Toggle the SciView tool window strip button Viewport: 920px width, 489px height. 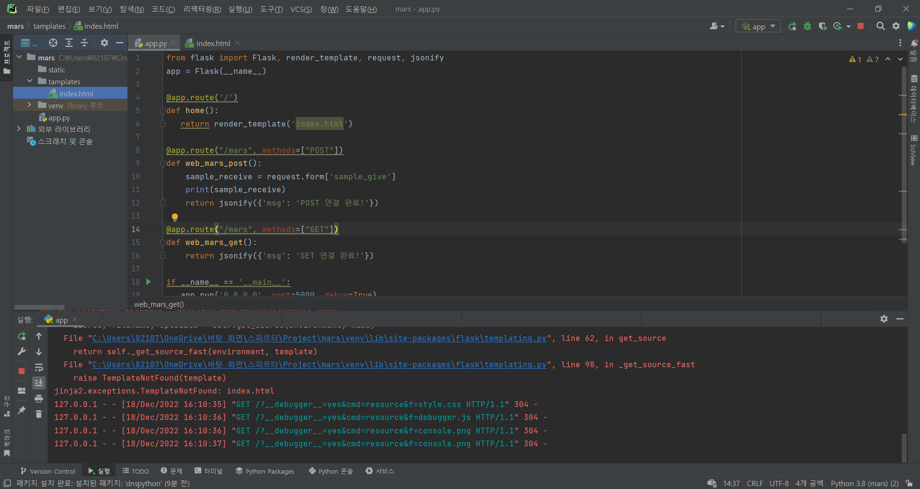(x=914, y=151)
